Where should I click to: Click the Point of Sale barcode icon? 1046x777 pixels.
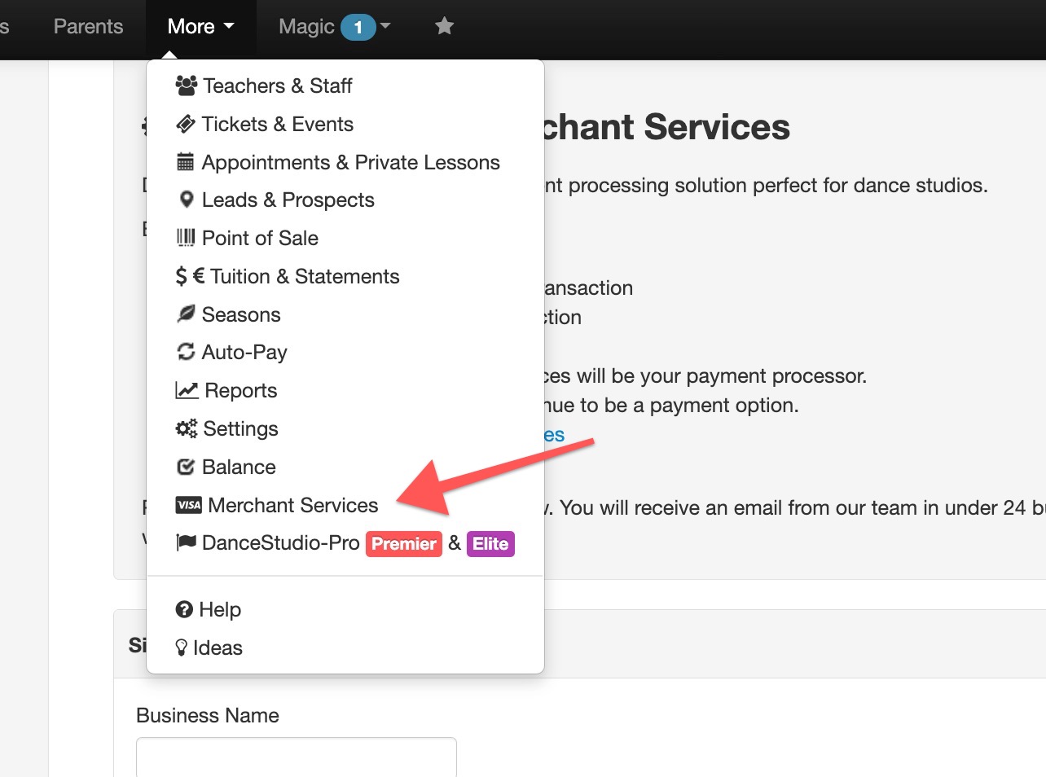[x=186, y=238]
